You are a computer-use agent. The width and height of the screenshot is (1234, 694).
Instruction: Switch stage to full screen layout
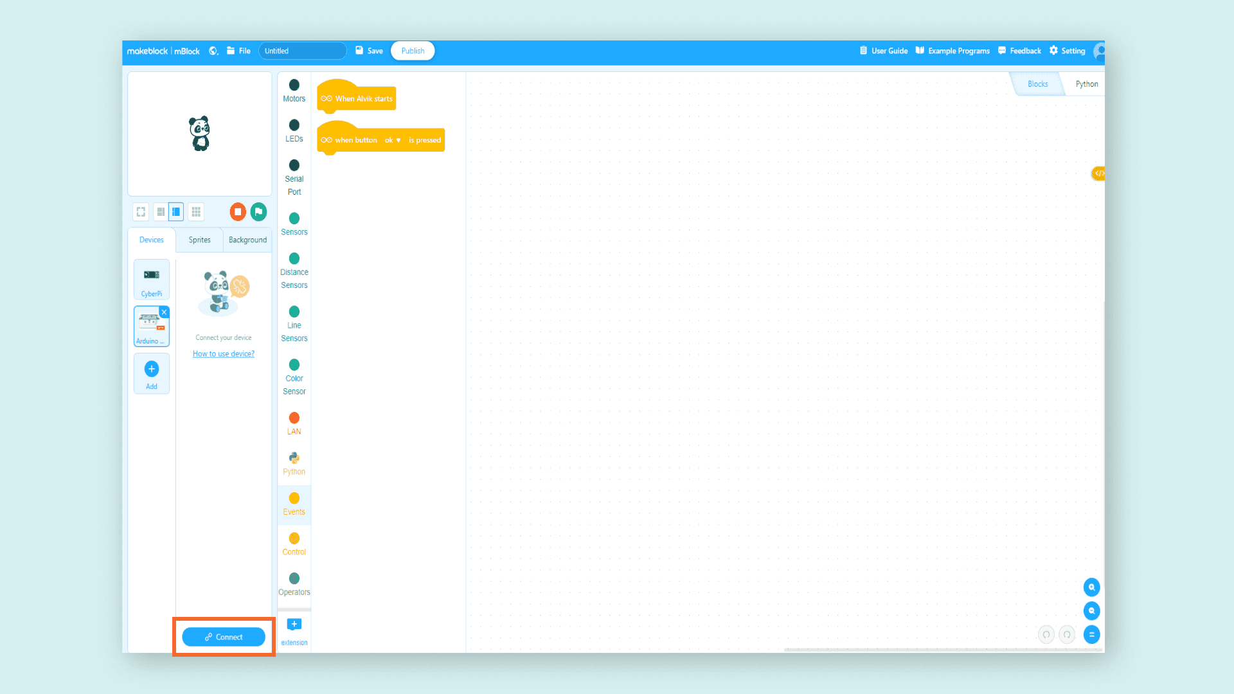click(141, 211)
